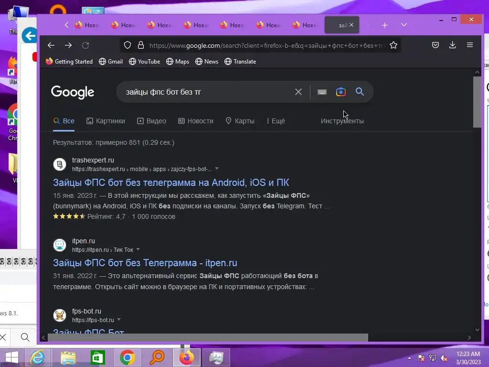
Task: Launch Google Chrome from taskbar
Action: tap(127, 357)
